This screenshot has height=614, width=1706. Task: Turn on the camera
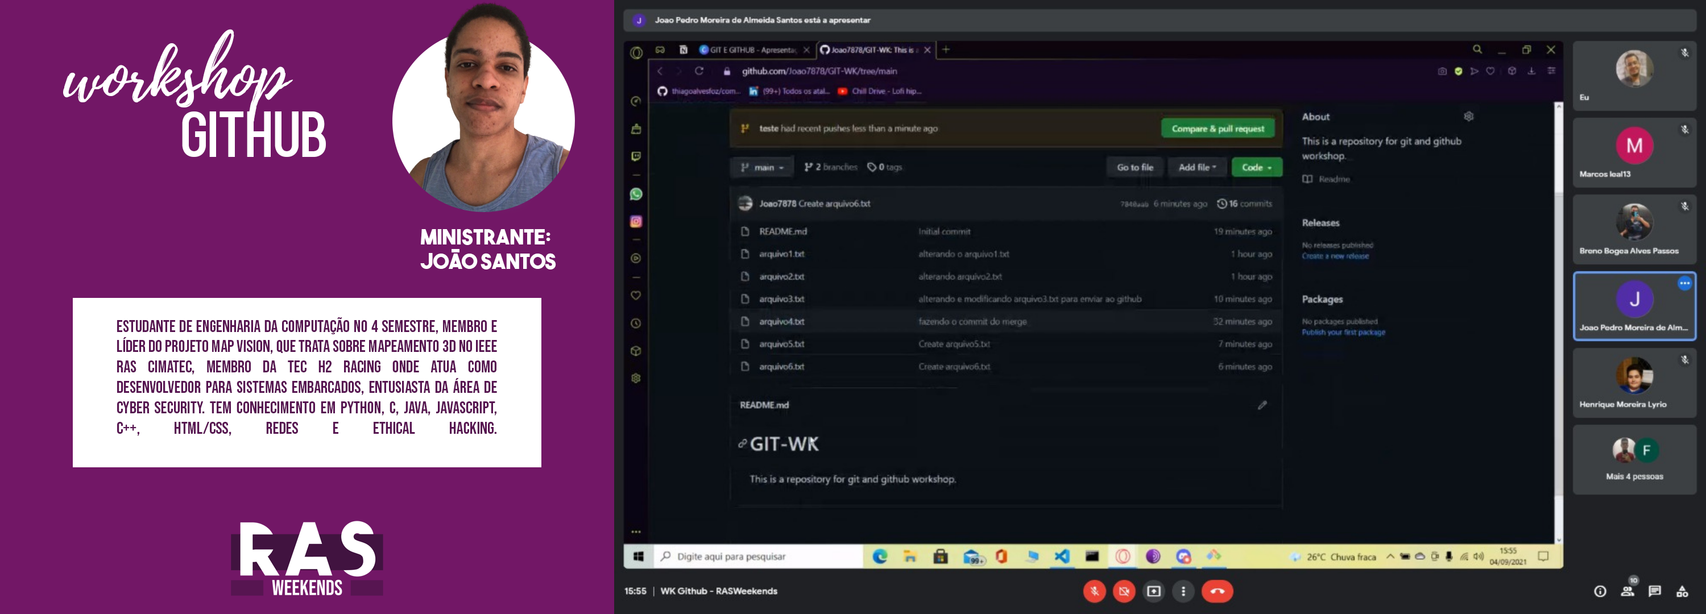[x=1124, y=591]
